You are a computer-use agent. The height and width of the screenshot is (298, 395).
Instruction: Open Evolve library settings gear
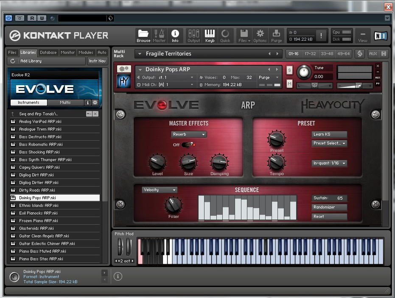pyautogui.click(x=95, y=103)
